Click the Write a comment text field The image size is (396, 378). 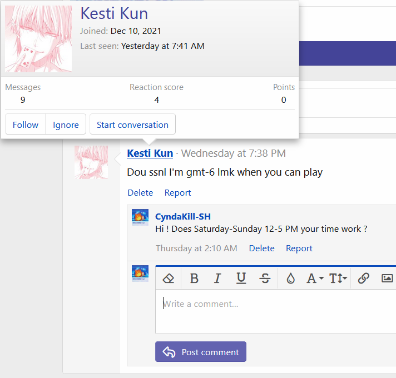pyautogui.click(x=275, y=310)
